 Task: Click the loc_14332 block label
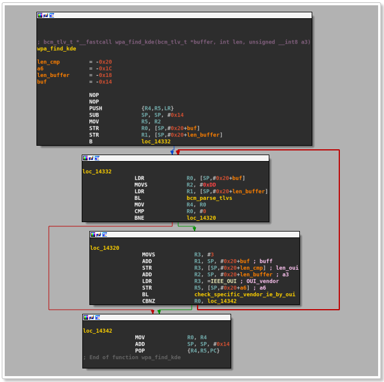coord(97,172)
